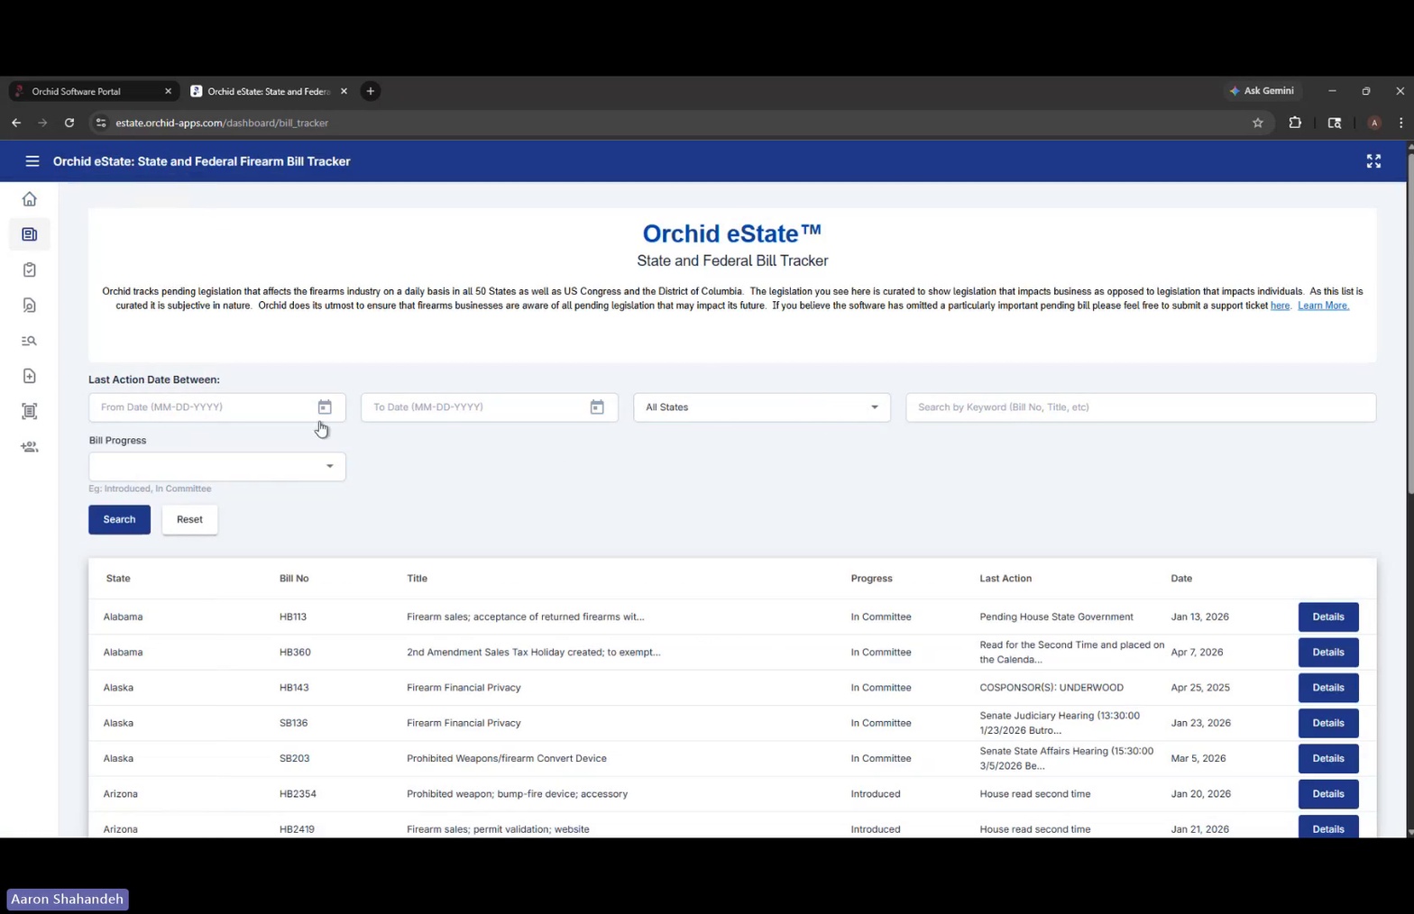Click 'Pending House State Government' last action
This screenshot has height=914, width=1414.
(1056, 617)
